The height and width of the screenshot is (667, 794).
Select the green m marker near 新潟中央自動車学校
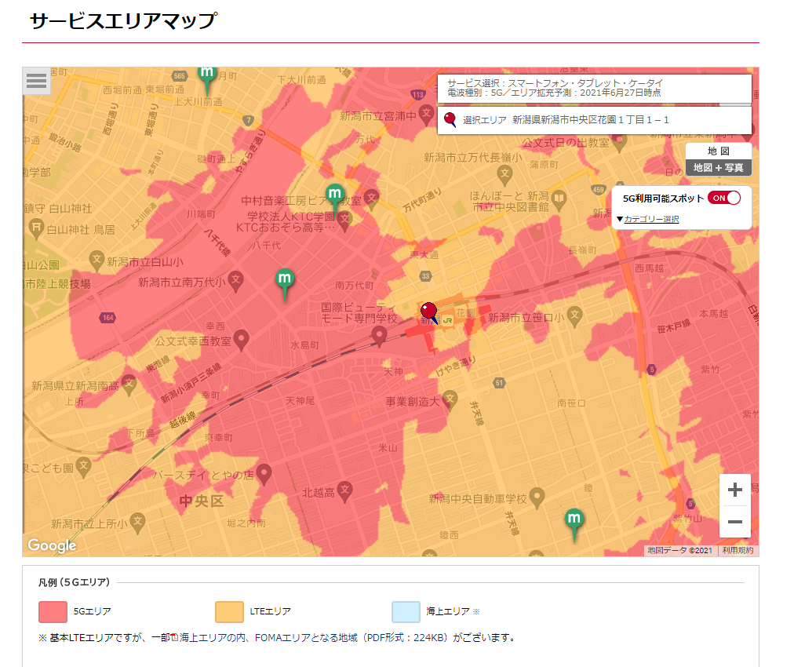[x=574, y=524]
